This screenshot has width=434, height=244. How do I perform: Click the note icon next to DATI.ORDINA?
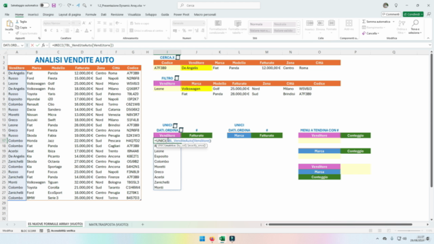tap(181, 130)
